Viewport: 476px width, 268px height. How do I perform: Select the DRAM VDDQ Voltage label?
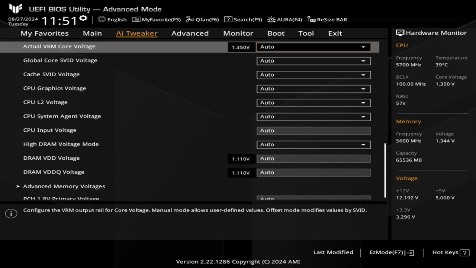[x=54, y=172]
